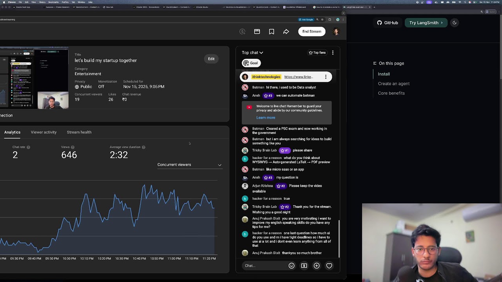The image size is (502, 282).
Task: Open the Stream health tab
Action: [x=79, y=132]
